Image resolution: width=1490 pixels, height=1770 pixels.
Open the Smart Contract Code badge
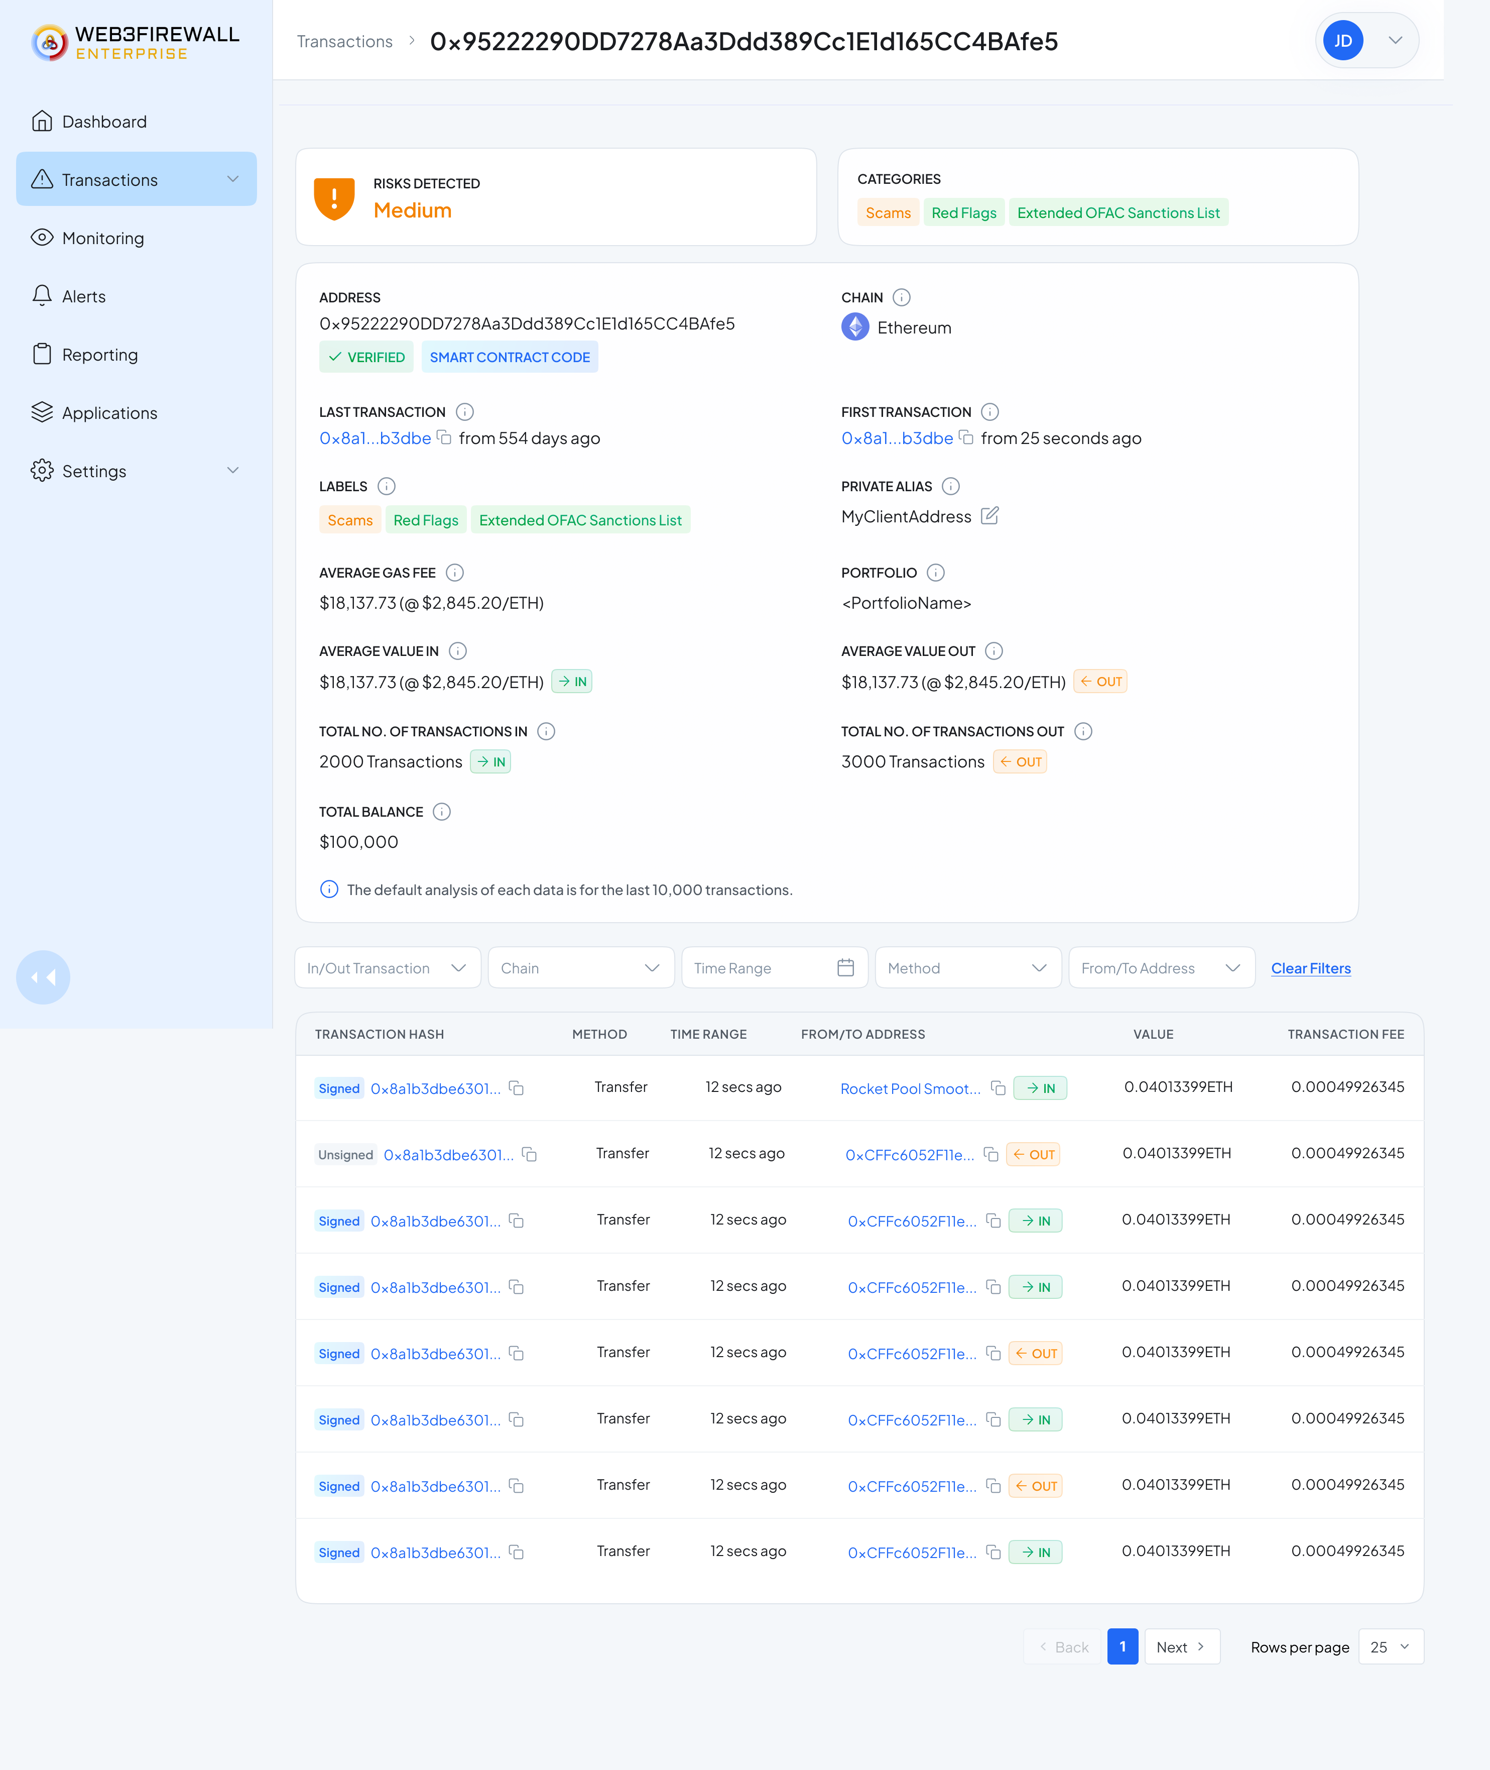coord(510,357)
